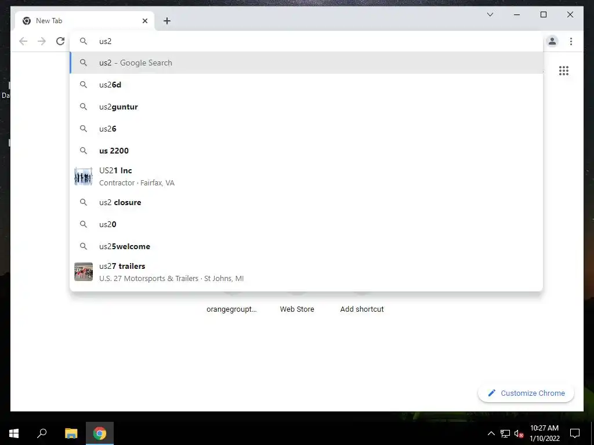Select the New Tab tab

(85, 21)
